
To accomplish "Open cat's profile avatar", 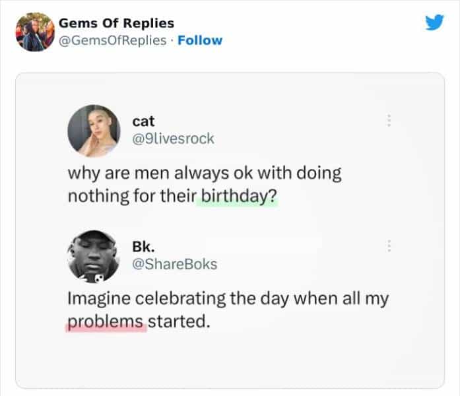I will (x=94, y=130).
